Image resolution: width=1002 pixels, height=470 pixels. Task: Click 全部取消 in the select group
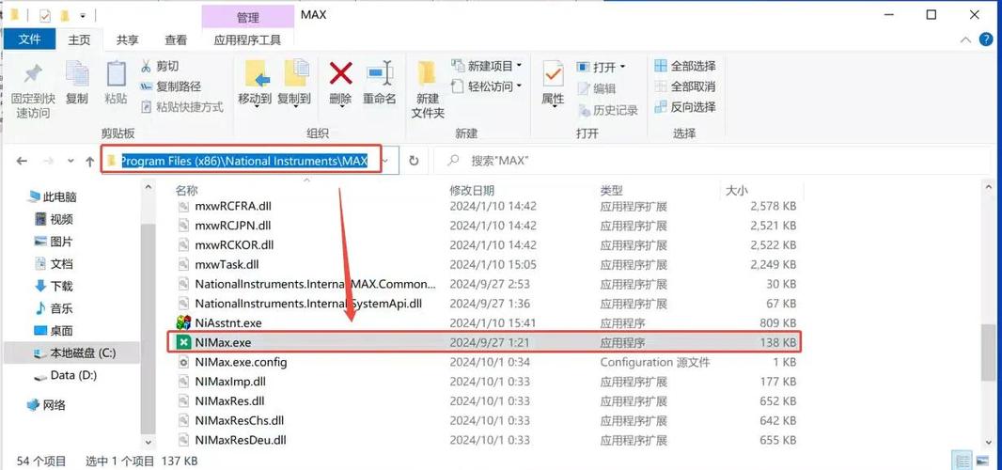point(685,86)
